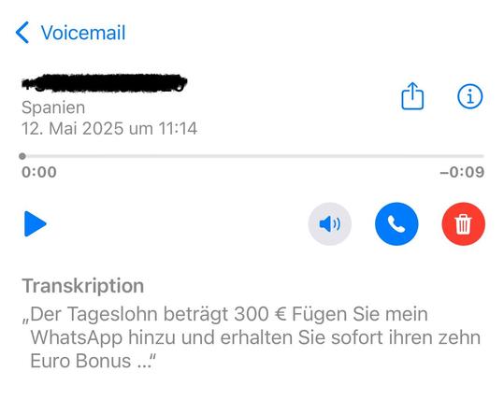Click the middle of the progress bar

pyautogui.click(x=252, y=156)
